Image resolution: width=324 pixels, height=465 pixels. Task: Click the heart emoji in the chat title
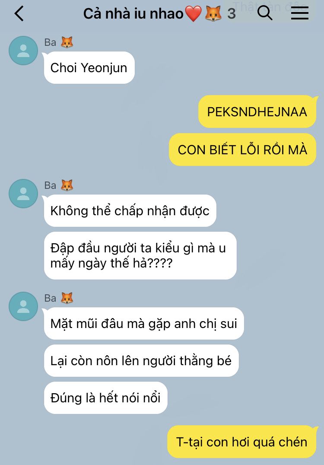[x=193, y=14]
